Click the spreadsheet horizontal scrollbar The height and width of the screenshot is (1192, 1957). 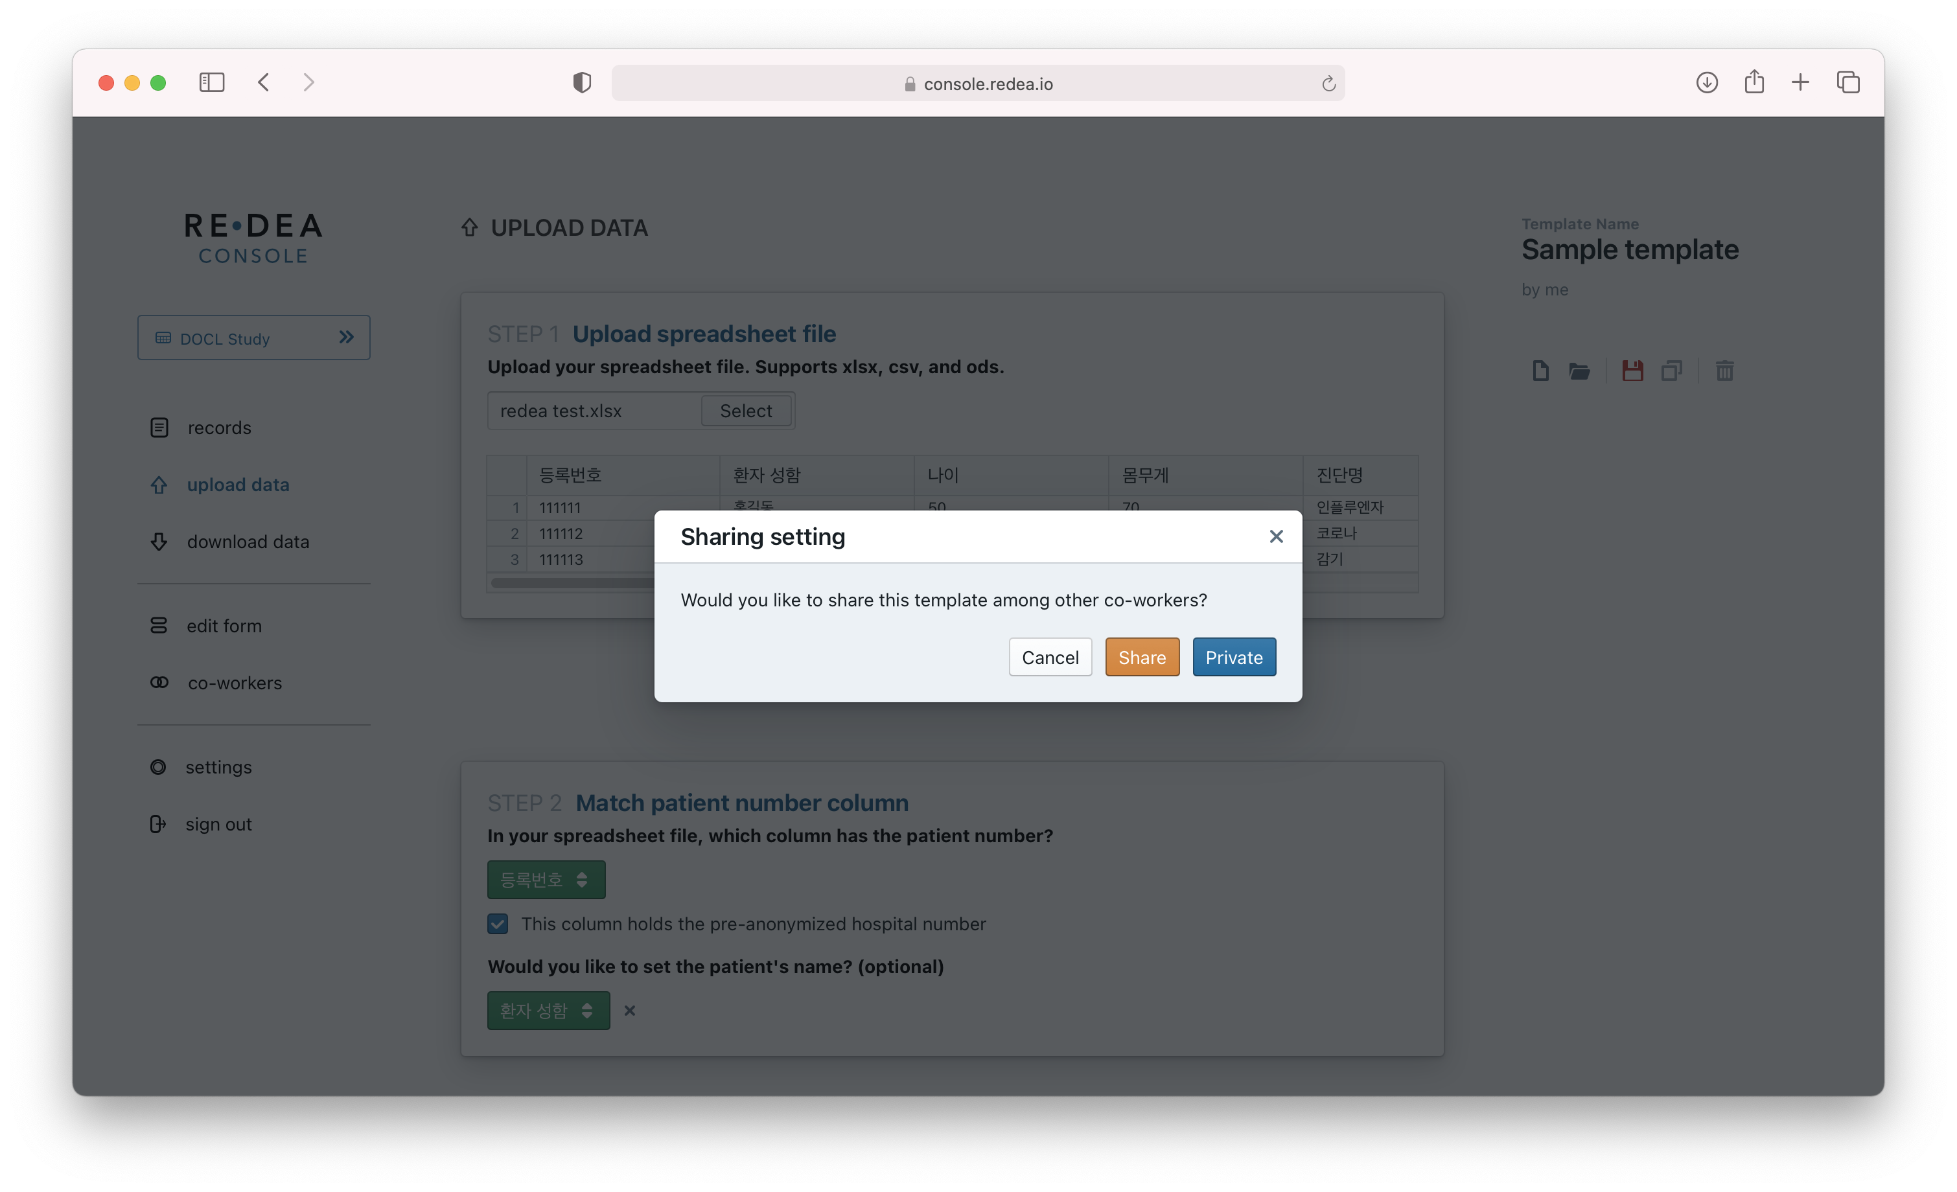click(x=572, y=583)
